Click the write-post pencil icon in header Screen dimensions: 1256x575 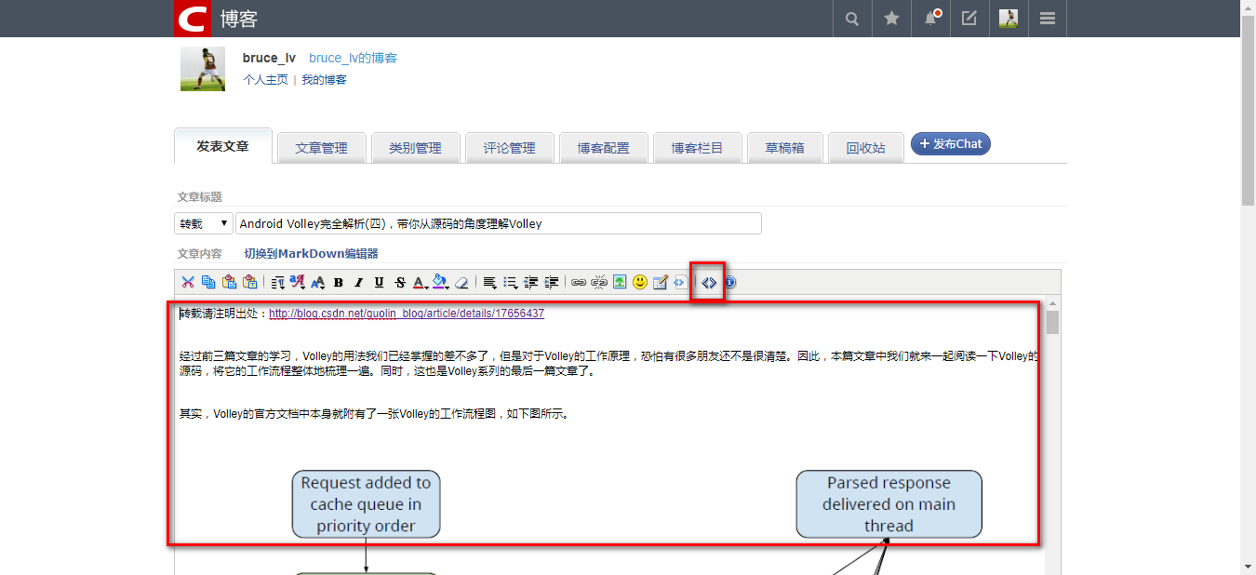coord(969,19)
